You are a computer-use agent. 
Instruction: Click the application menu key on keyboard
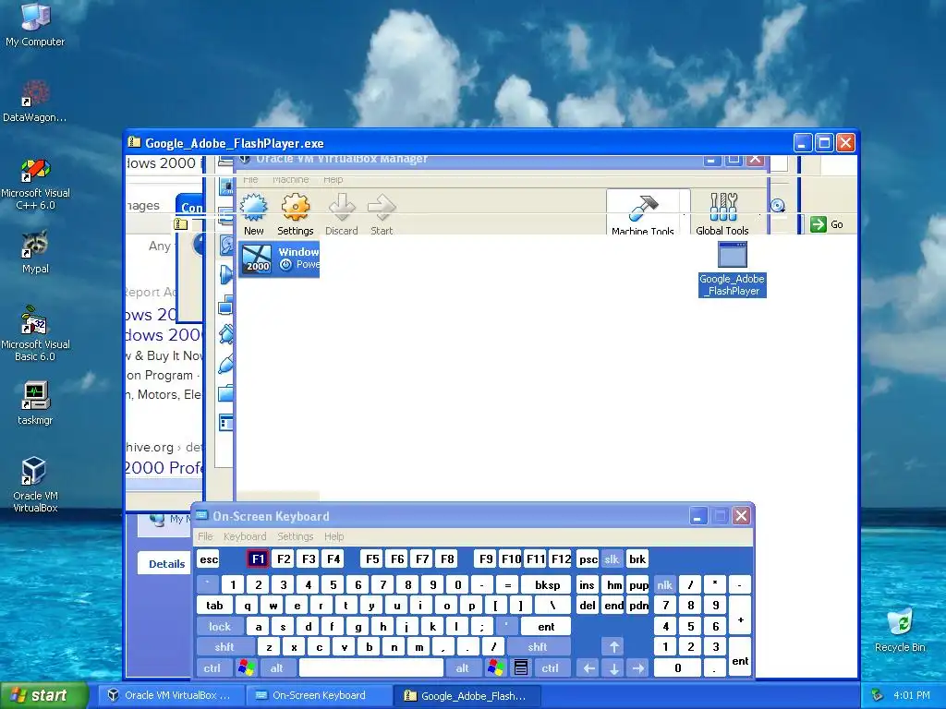(x=521, y=668)
